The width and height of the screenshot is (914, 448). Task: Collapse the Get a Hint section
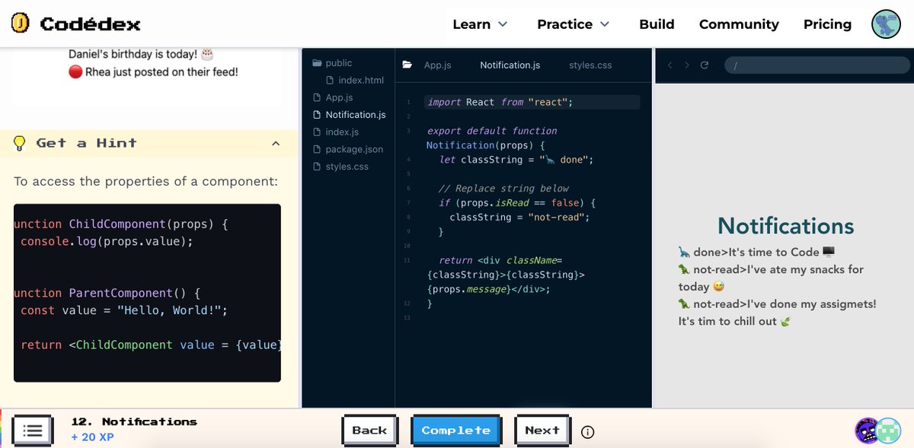(276, 143)
